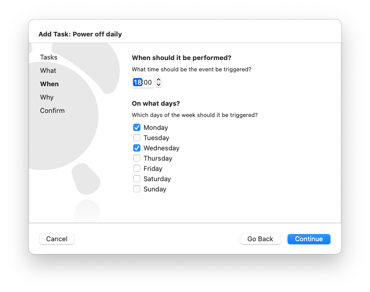This screenshot has height=292, width=370.
Task: Check the Friday checkbox
Action: point(137,168)
